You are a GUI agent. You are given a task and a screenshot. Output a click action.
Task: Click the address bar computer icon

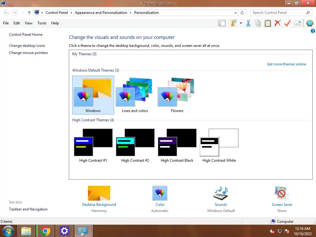(37, 12)
